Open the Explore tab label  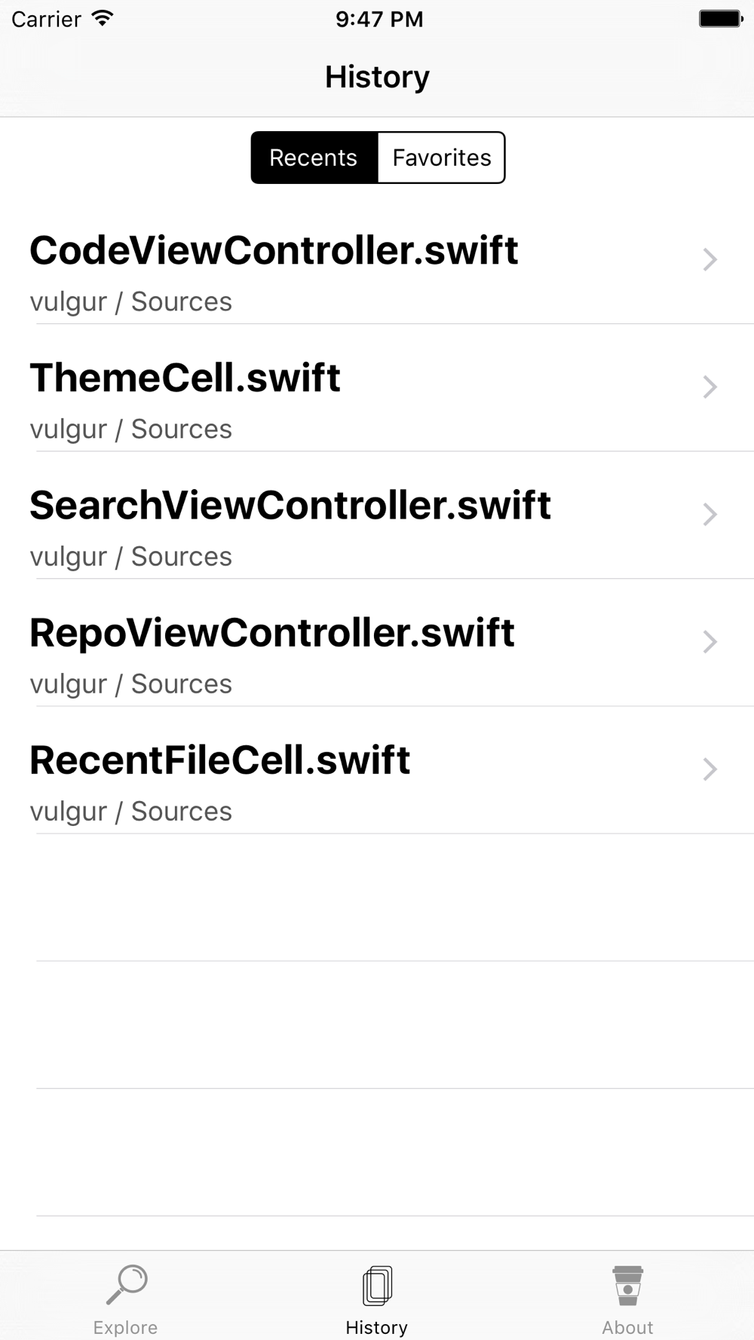(125, 1327)
